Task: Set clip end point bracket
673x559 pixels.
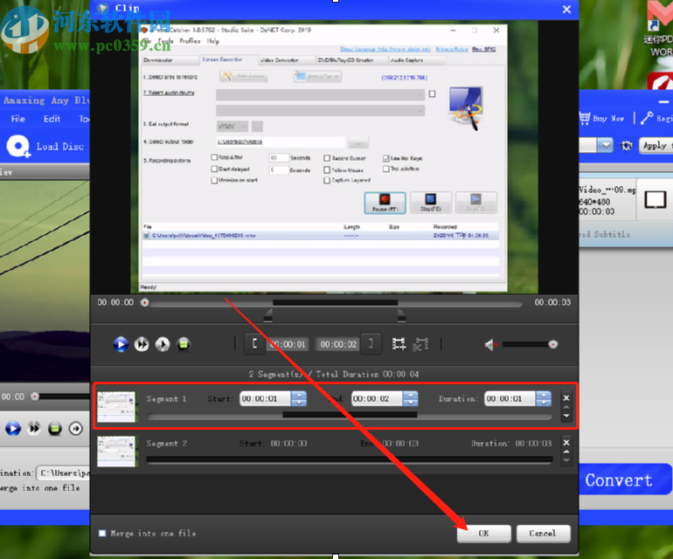Action: click(371, 343)
